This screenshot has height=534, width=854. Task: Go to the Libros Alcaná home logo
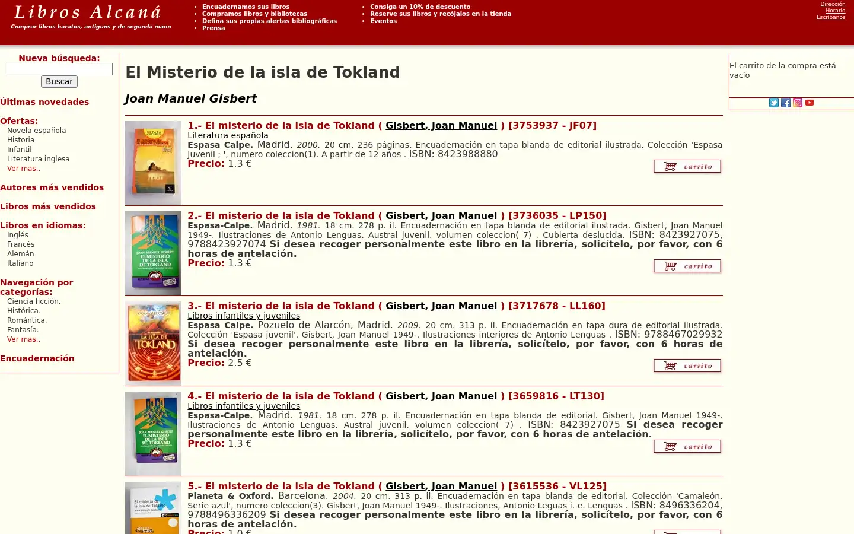coord(88,12)
